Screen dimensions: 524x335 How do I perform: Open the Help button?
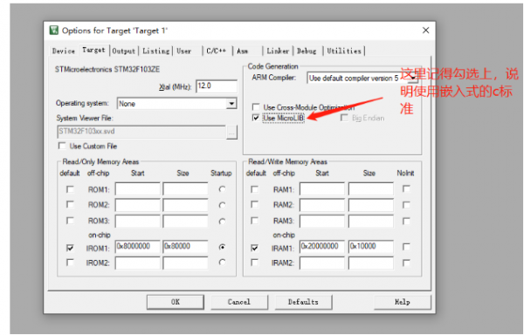click(x=403, y=302)
